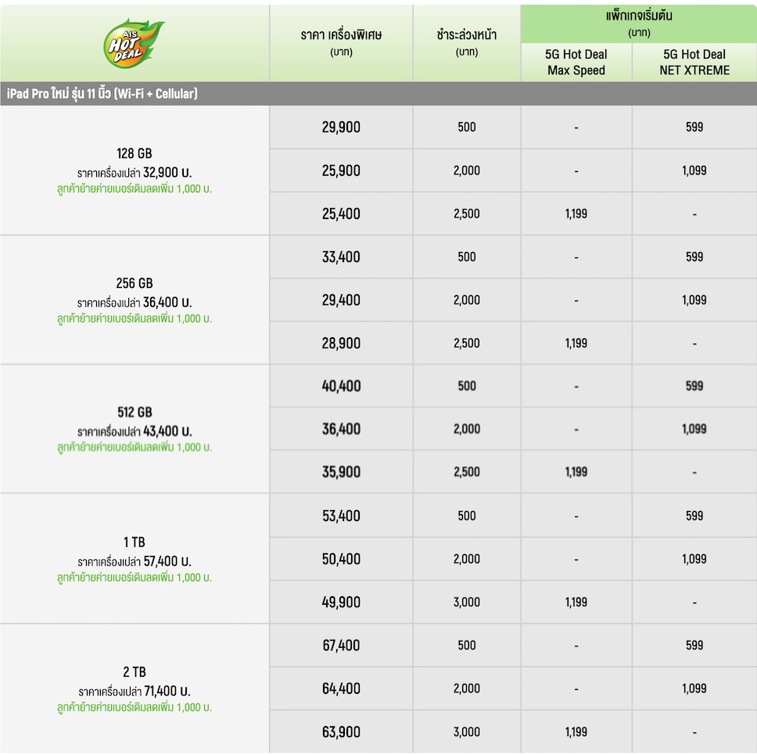The width and height of the screenshot is (757, 755).
Task: Pick the 512 GB storage label
Action: point(135,412)
